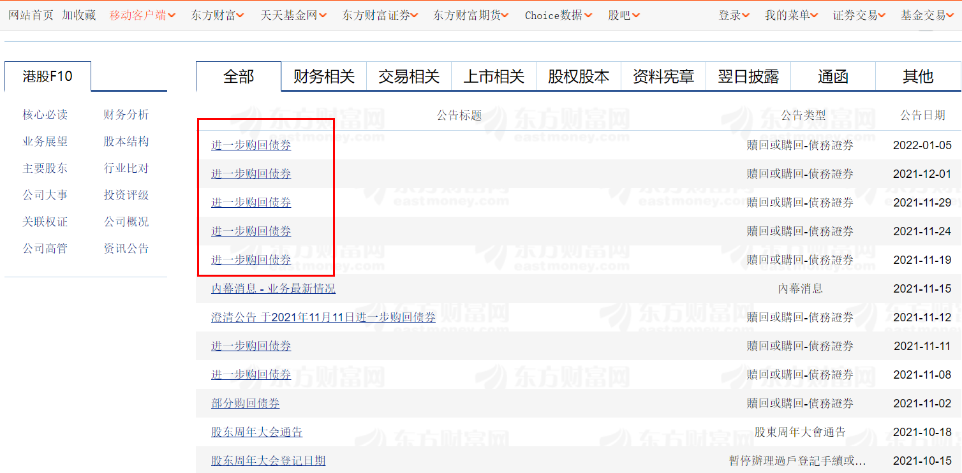Open the 我的菜单 dropdown
This screenshot has width=962, height=473.
click(792, 15)
